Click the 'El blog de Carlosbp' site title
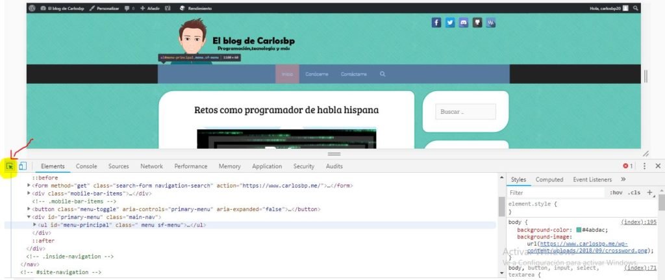The height and width of the screenshot is (280, 665). (x=254, y=41)
